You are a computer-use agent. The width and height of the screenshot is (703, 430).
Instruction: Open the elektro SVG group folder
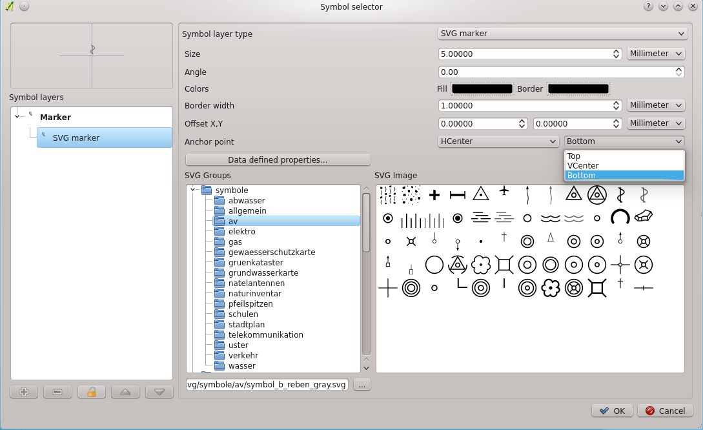pos(241,231)
